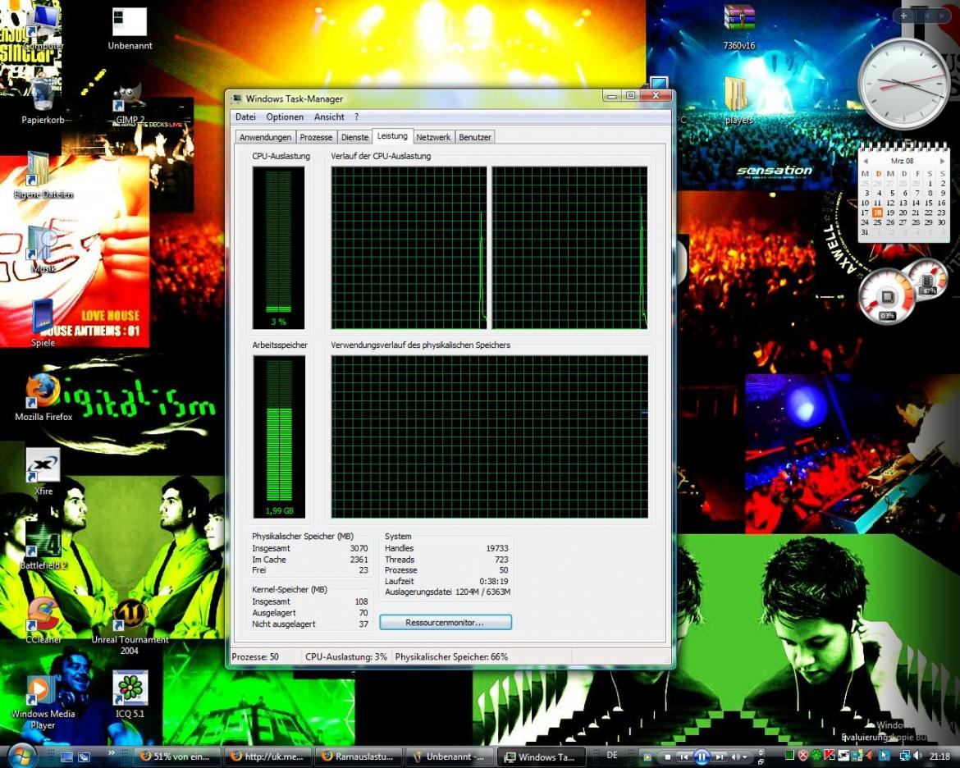Skip to next track in taskbar player
The height and width of the screenshot is (768, 960).
pos(720,757)
